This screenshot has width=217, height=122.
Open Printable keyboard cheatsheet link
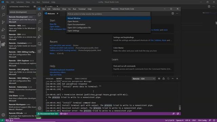click(x=62, y=70)
